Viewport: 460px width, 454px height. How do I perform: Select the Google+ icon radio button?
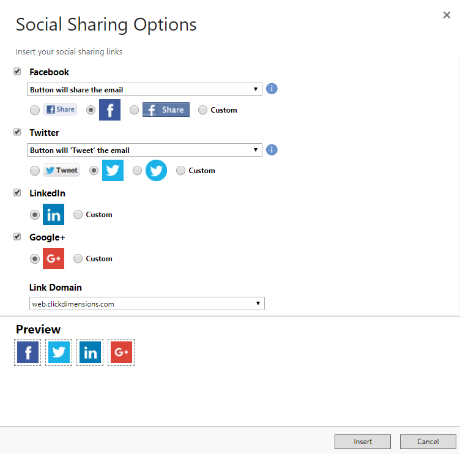coord(35,259)
